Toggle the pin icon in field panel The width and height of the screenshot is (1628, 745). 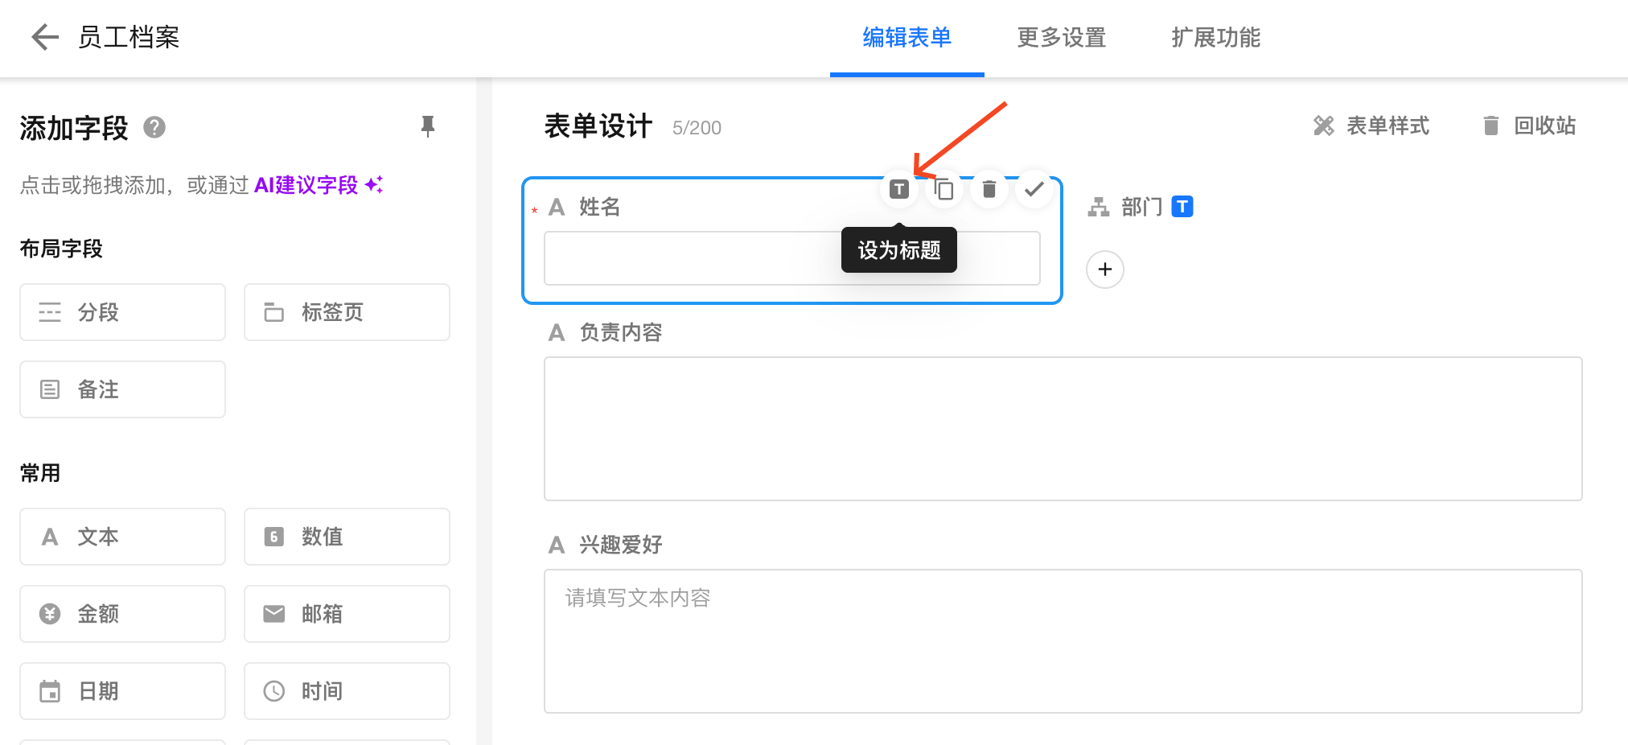tap(427, 126)
